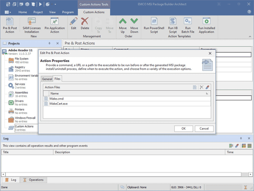Screen dimensions: 254x191
Task: Open the Program ribbon tab
Action: click(68, 12)
